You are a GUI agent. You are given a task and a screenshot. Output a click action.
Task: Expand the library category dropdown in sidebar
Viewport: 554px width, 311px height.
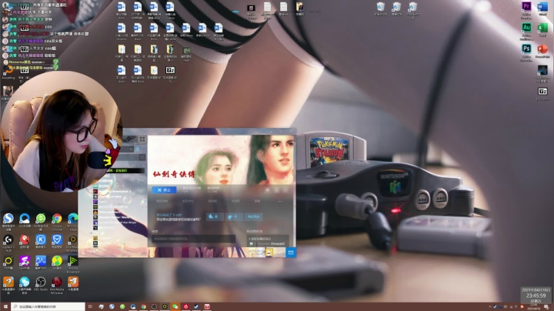point(131,149)
